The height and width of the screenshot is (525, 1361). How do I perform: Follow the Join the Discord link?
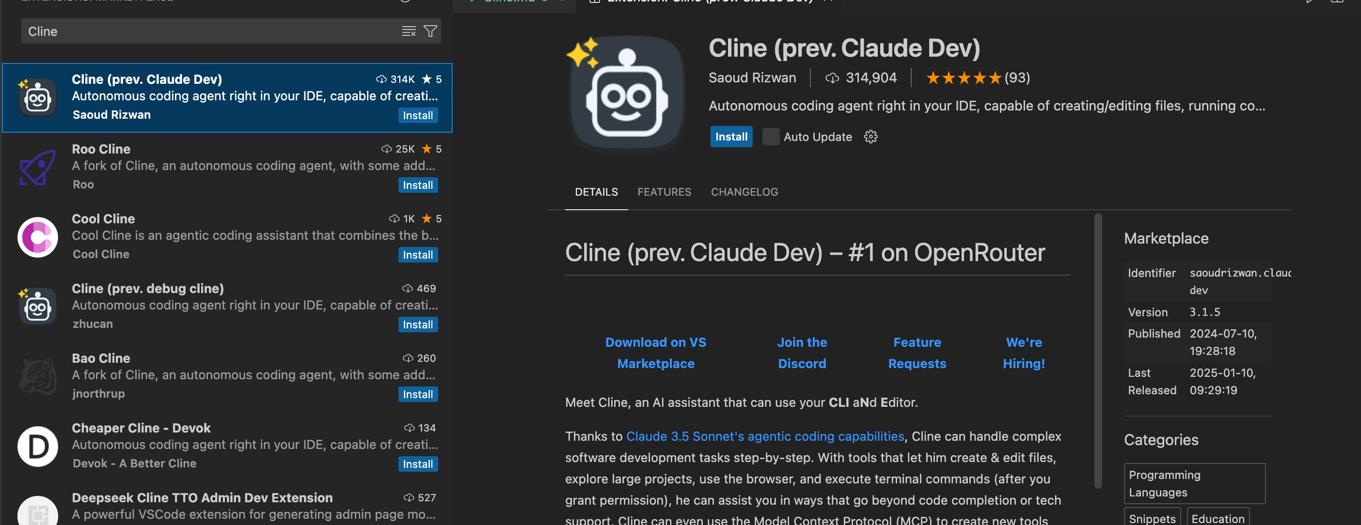[802, 353]
